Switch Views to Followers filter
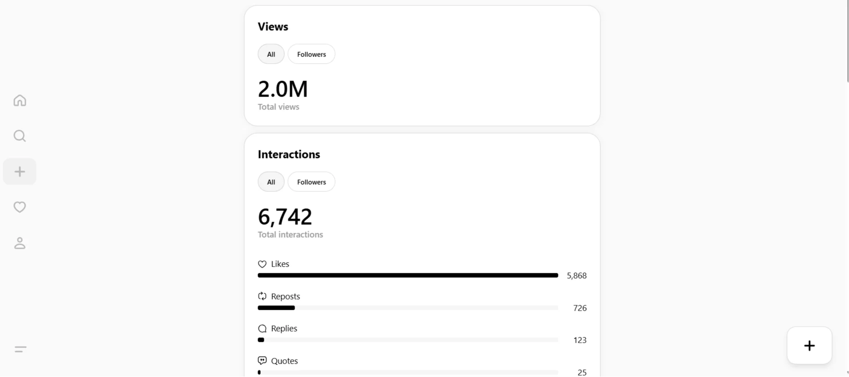This screenshot has width=849, height=377. tap(311, 54)
